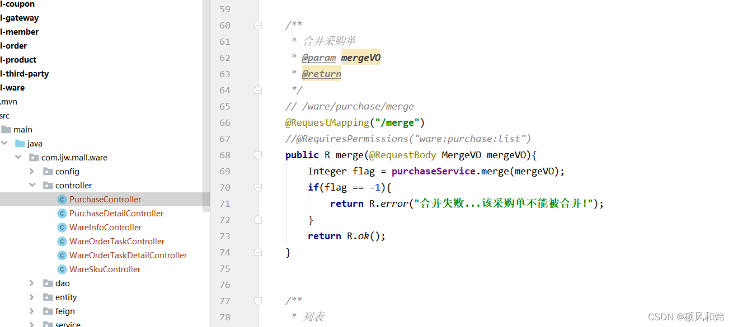Open WareInfoController class file
733x327 pixels.
point(105,228)
